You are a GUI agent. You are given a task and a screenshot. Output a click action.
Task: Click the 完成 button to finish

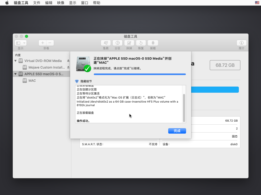[x=177, y=131]
